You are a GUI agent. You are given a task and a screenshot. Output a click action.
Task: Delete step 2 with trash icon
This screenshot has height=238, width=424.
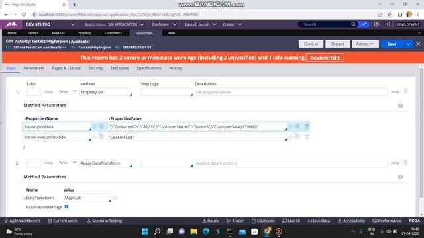[x=405, y=163]
